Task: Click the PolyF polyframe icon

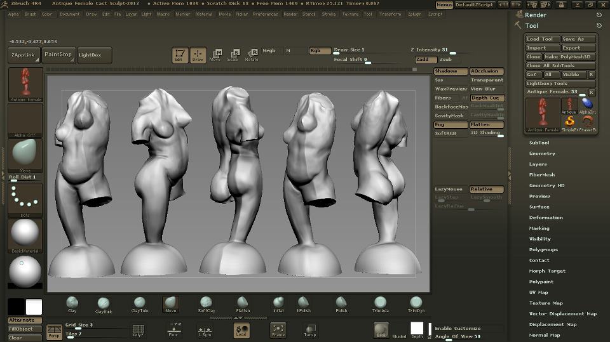Action: click(138, 331)
